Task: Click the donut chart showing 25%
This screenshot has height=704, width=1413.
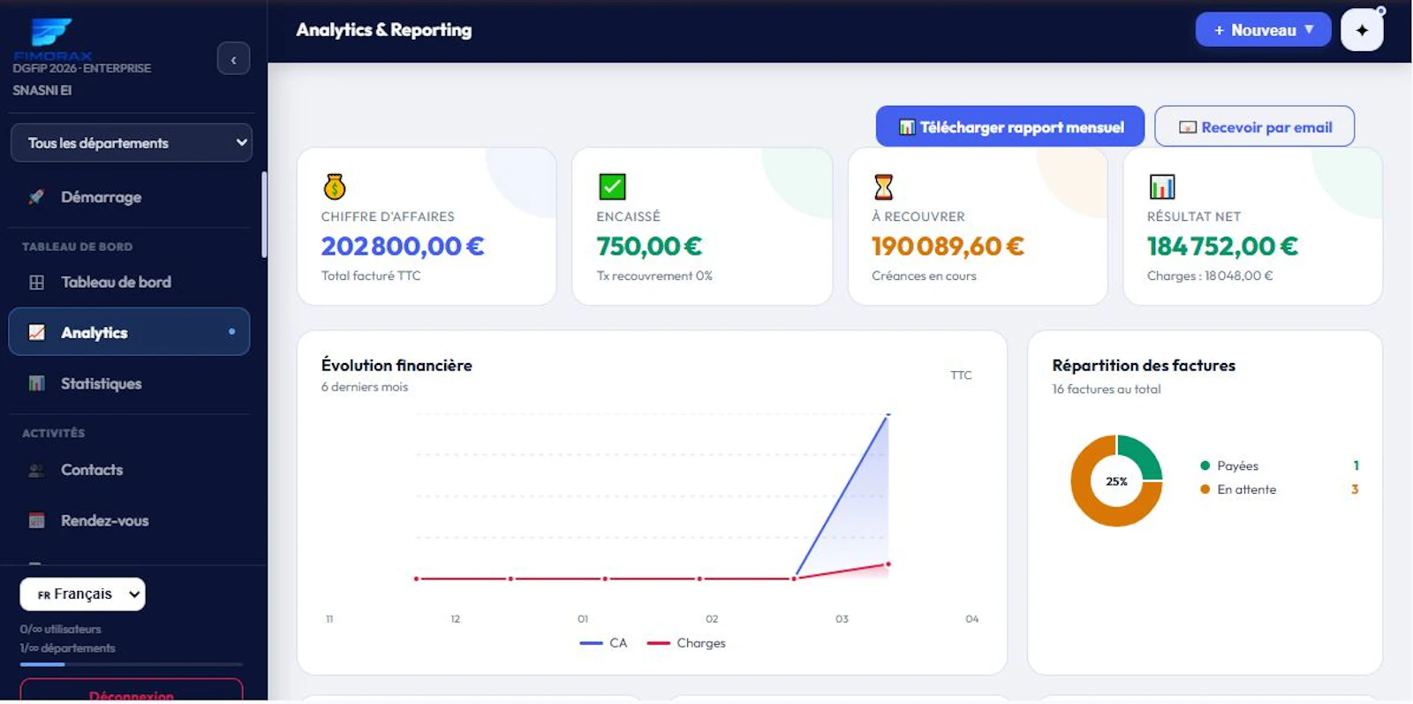Action: (x=1116, y=481)
